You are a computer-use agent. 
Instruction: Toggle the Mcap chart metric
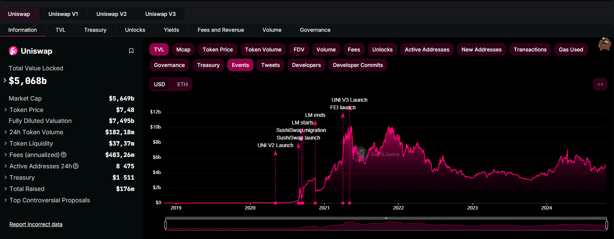click(x=183, y=50)
